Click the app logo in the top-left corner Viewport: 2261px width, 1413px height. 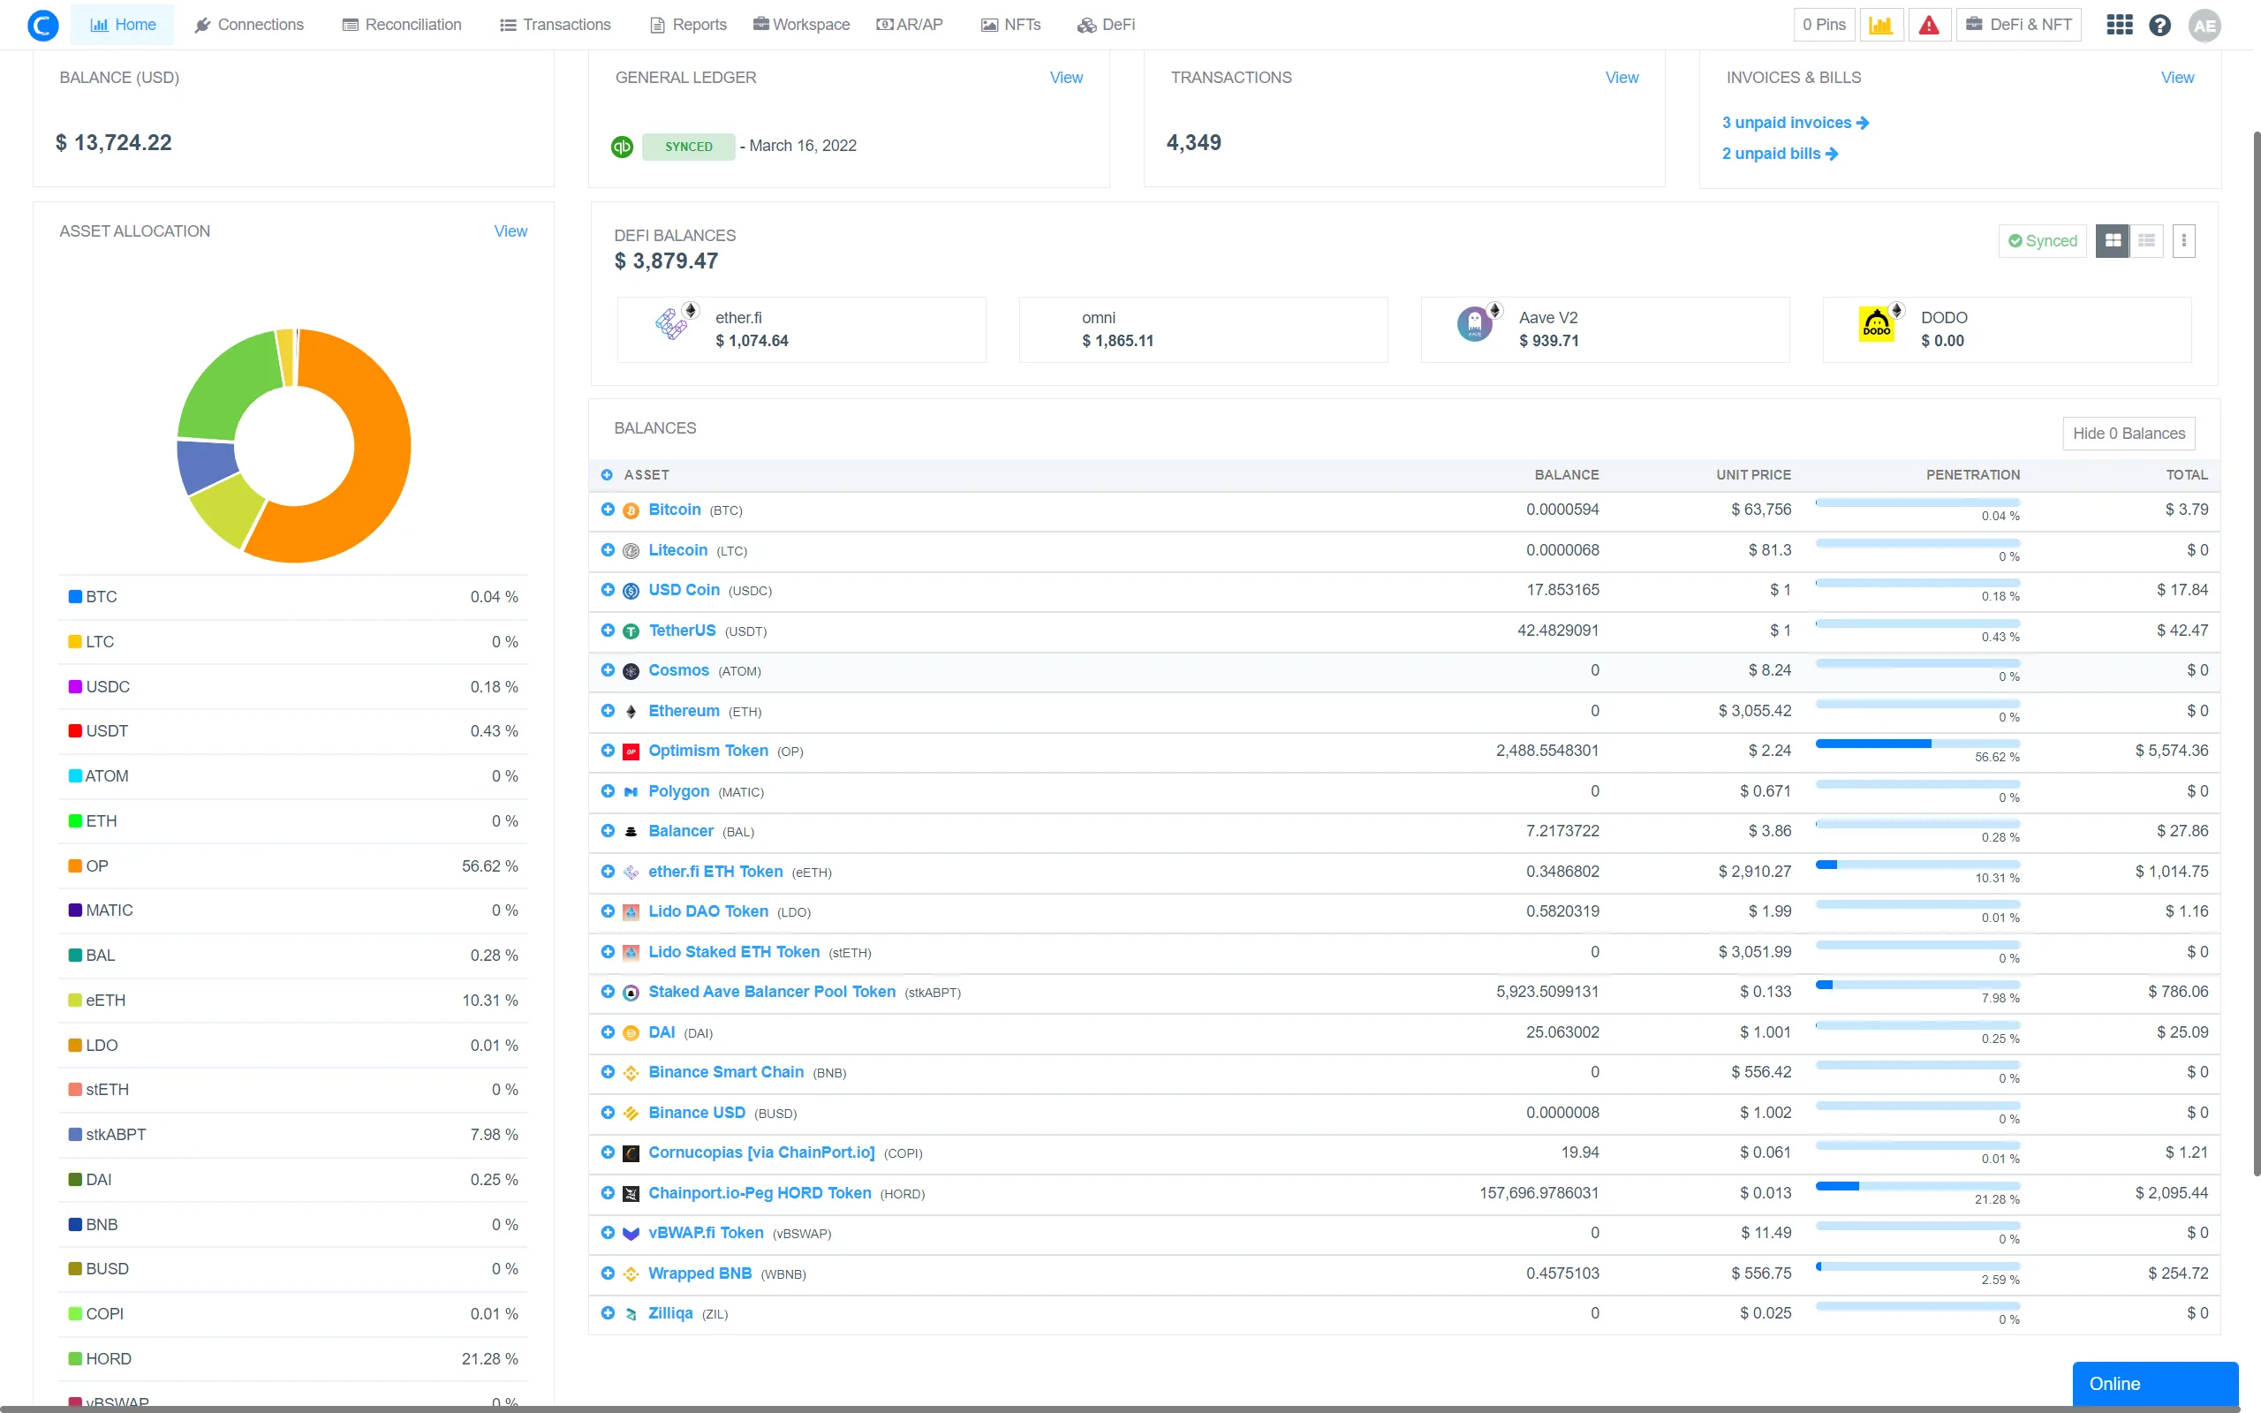(43, 26)
